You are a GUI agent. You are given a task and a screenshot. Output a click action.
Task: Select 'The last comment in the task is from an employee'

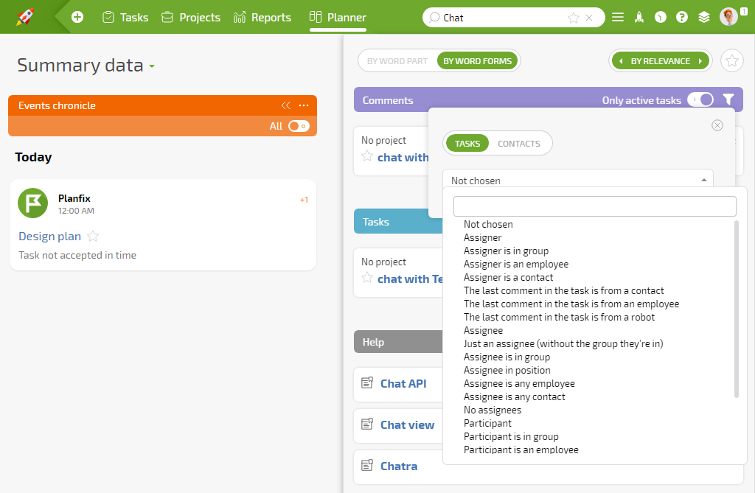pyautogui.click(x=571, y=304)
